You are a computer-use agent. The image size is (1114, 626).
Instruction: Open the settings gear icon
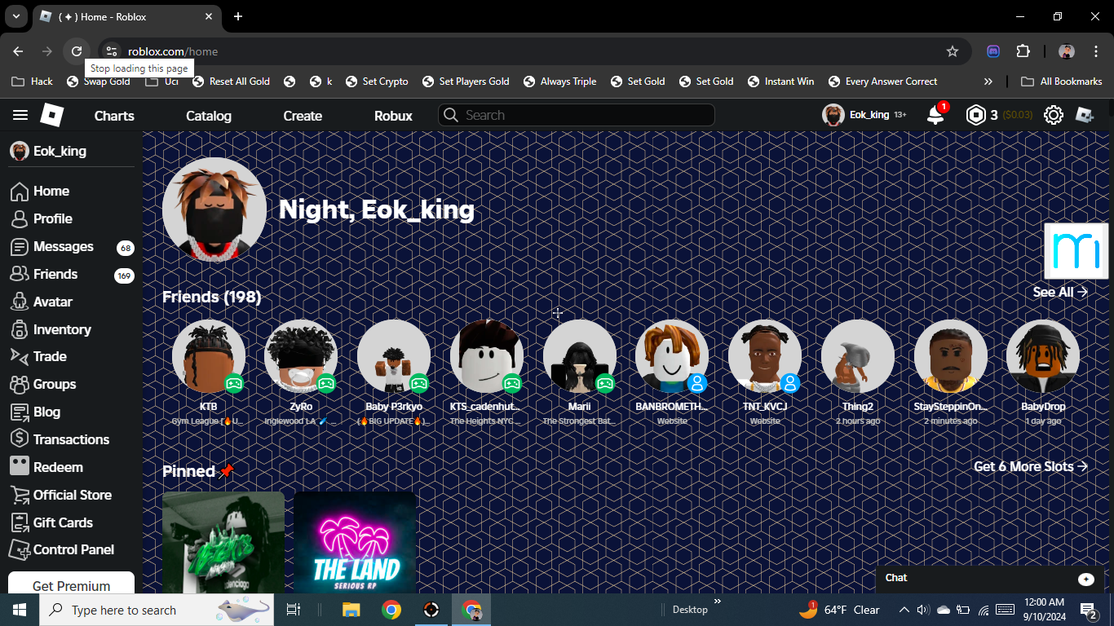click(1054, 115)
